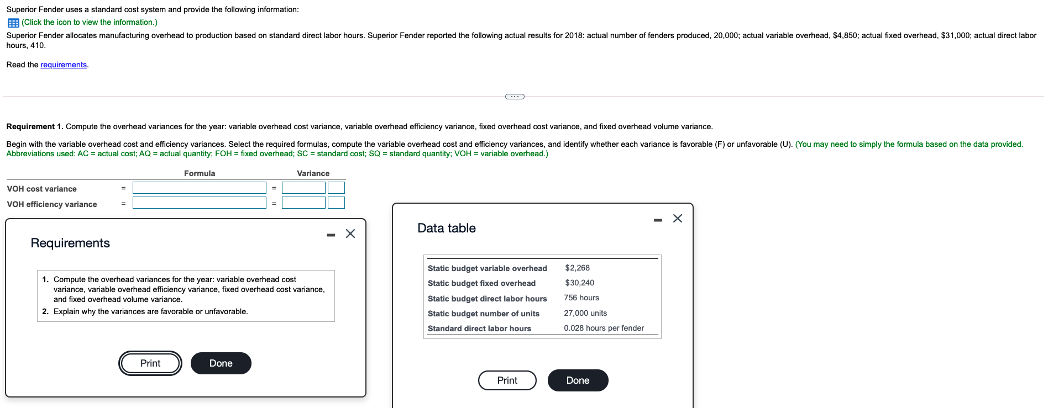Click the Static budget variable overhead label
1048x408 pixels.
(x=487, y=268)
